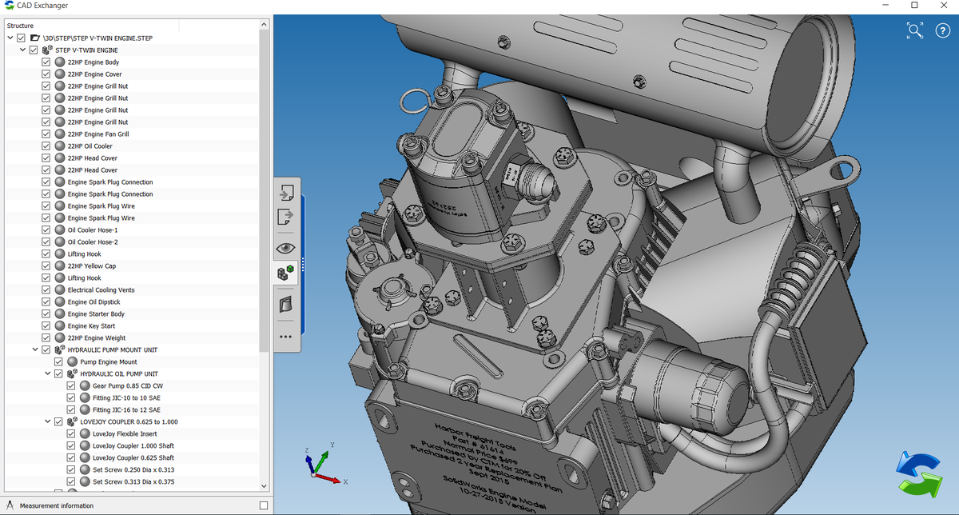959x515 pixels.
Task: Uncheck HYDRAULIC PUMP MOUNT UNIT checkbox
Action: [46, 349]
